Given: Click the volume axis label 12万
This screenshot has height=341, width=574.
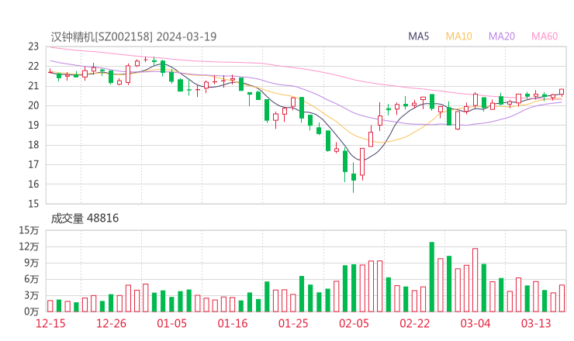Looking at the screenshot, I should coord(29,246).
